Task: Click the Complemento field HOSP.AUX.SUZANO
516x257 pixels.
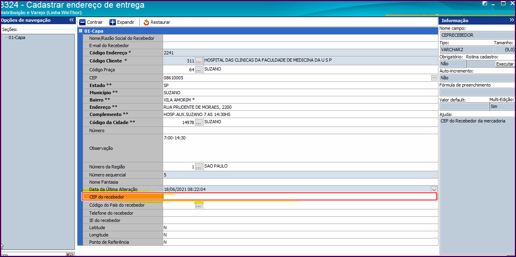Action: [300, 114]
